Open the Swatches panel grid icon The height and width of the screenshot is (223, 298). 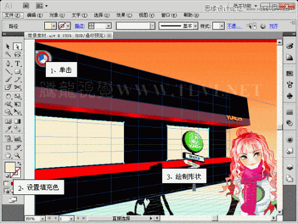(x=290, y=73)
